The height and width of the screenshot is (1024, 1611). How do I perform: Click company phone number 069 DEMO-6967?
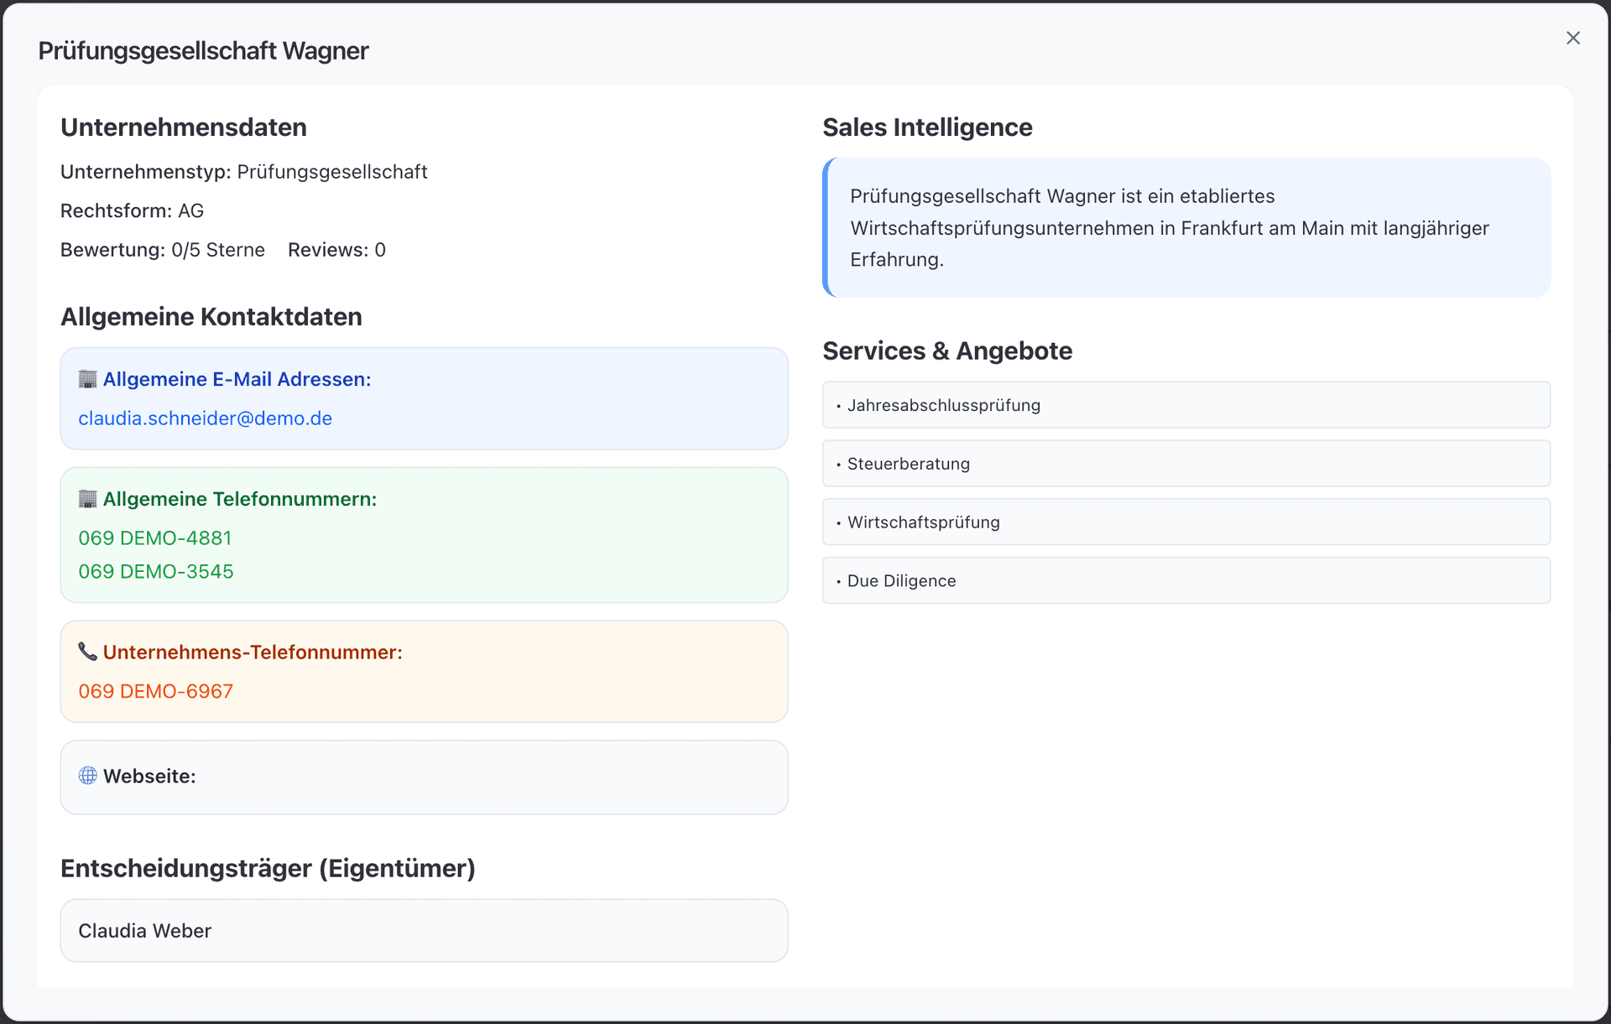tap(155, 691)
